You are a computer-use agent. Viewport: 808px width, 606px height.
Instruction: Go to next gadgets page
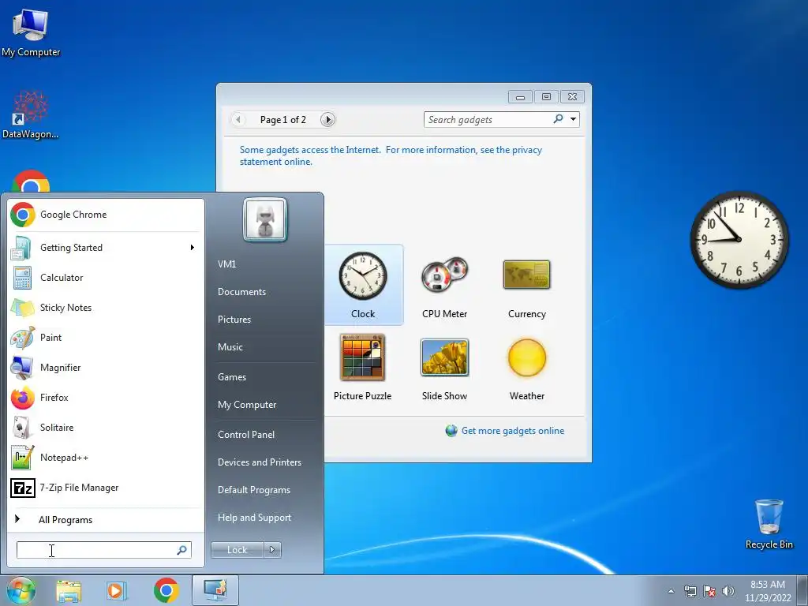pos(327,120)
